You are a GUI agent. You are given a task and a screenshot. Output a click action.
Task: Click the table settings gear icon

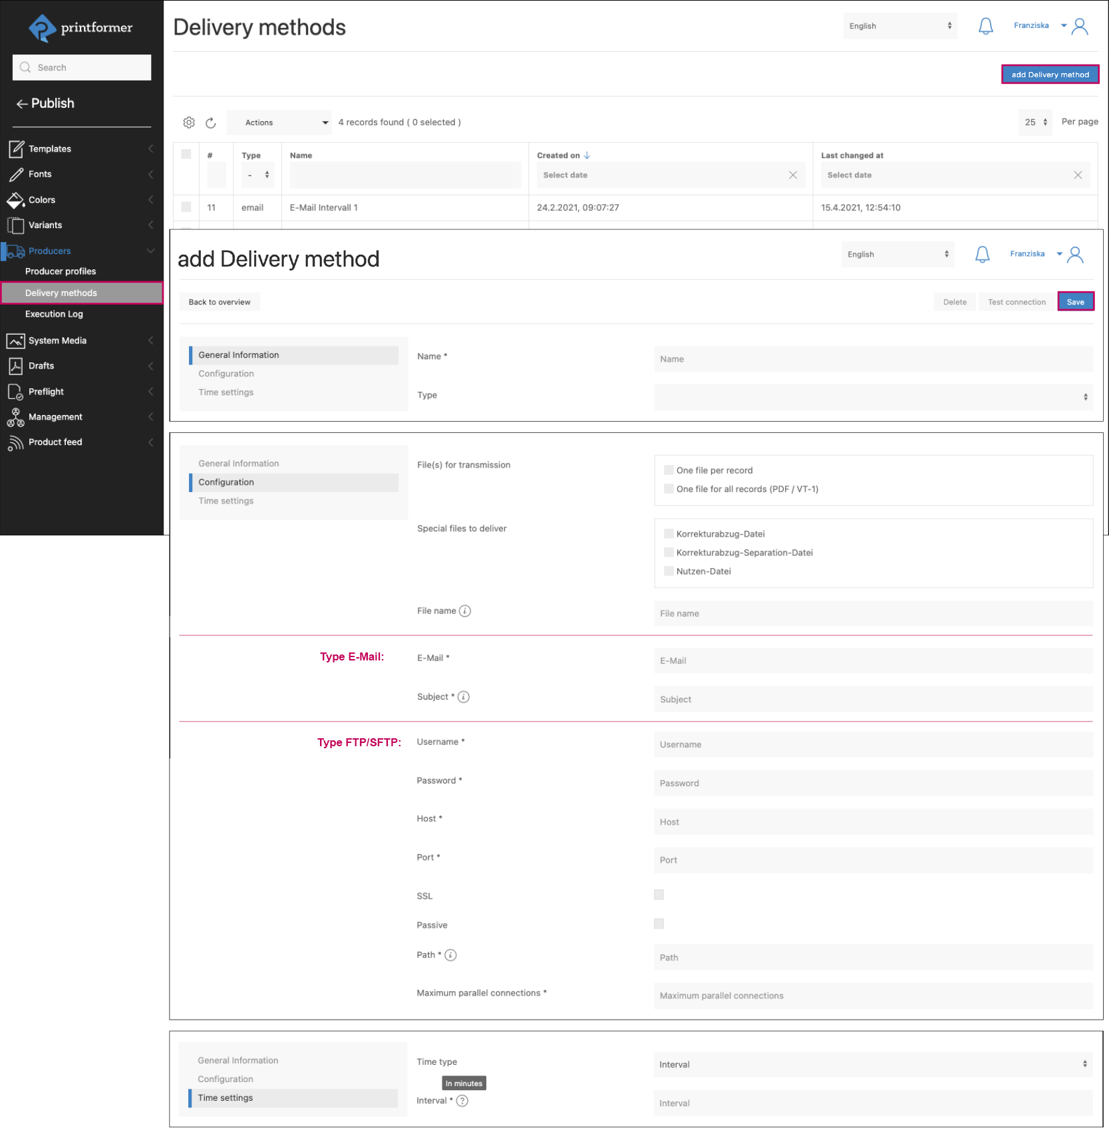[189, 122]
